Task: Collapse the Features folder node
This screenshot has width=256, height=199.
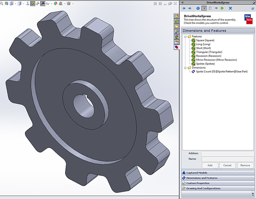Action: tap(185, 37)
